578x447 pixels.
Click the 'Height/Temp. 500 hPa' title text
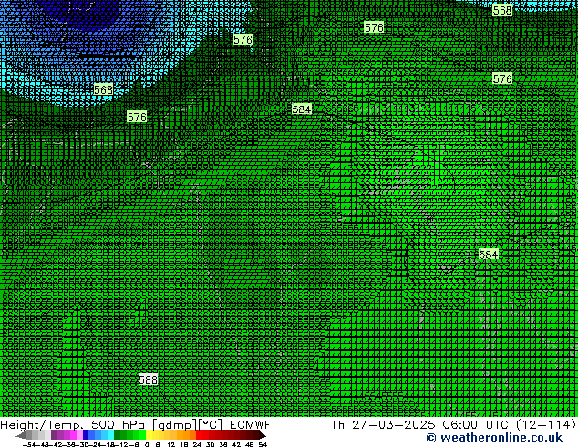click(74, 425)
